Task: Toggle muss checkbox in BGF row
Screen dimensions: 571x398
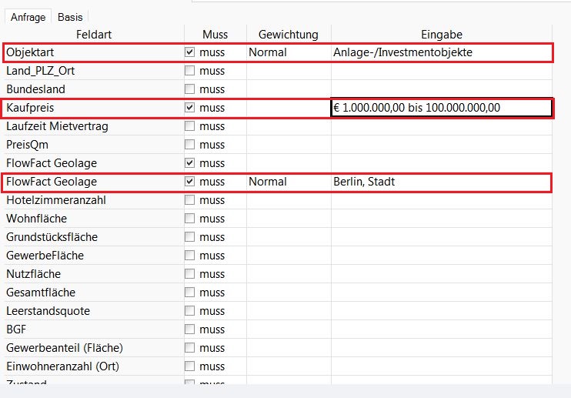Action: (x=190, y=329)
